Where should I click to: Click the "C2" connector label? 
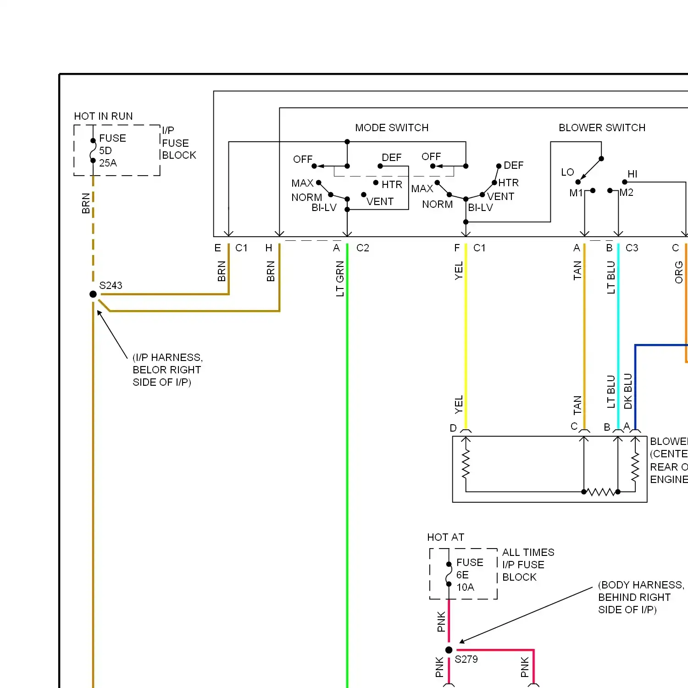click(x=362, y=248)
